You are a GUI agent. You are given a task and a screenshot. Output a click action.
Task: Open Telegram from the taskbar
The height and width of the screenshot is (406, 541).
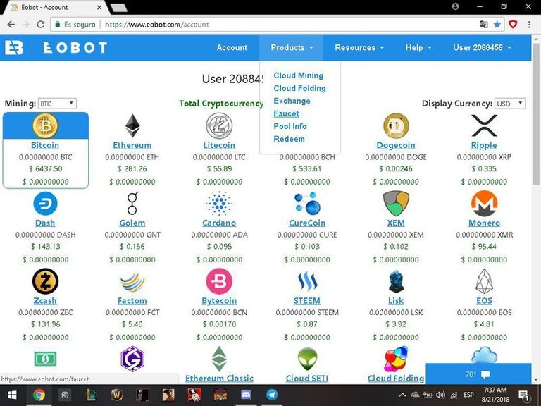pos(272,395)
